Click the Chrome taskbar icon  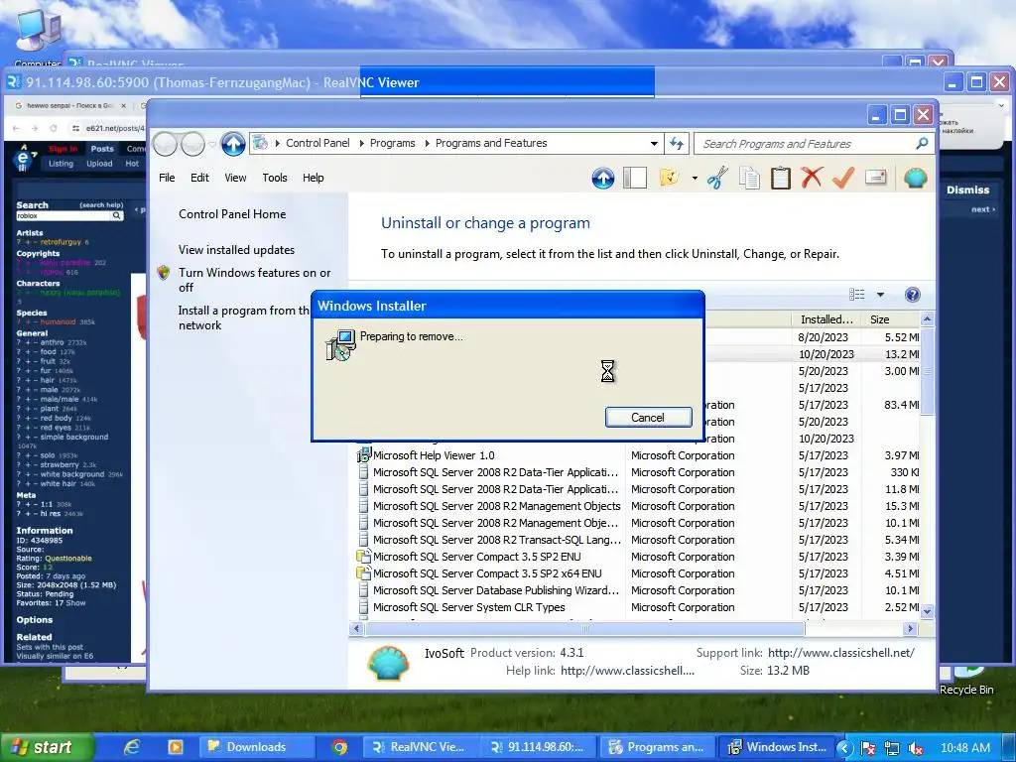[339, 747]
